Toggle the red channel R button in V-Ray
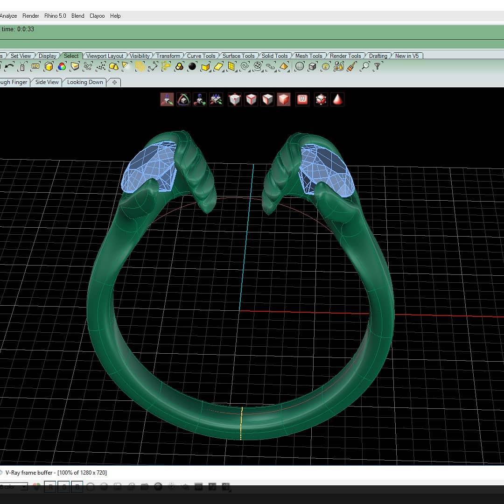 click(x=50, y=487)
